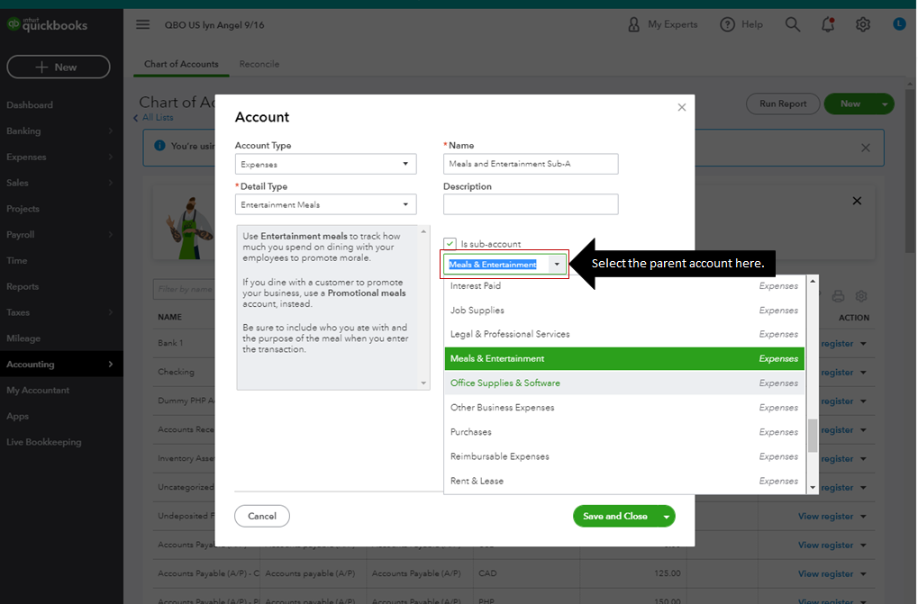Image resolution: width=918 pixels, height=604 pixels.
Task: Close the Account dialog with X
Action: click(681, 107)
